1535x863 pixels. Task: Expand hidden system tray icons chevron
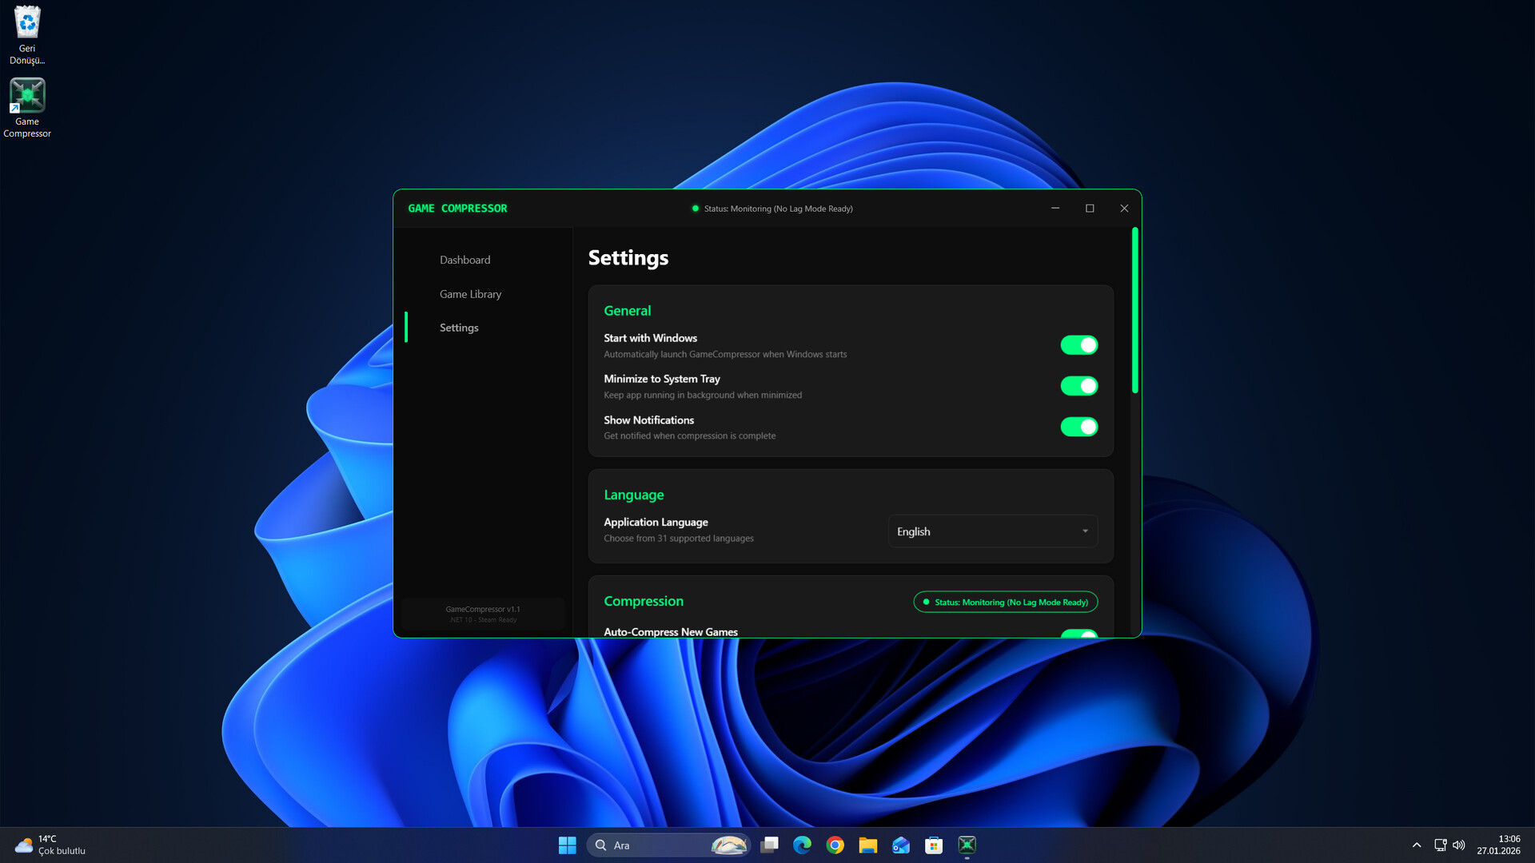[x=1416, y=845]
